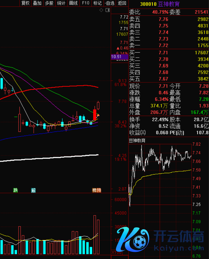Click the hollow diamond icon above chart

pyautogui.click(x=101, y=10)
